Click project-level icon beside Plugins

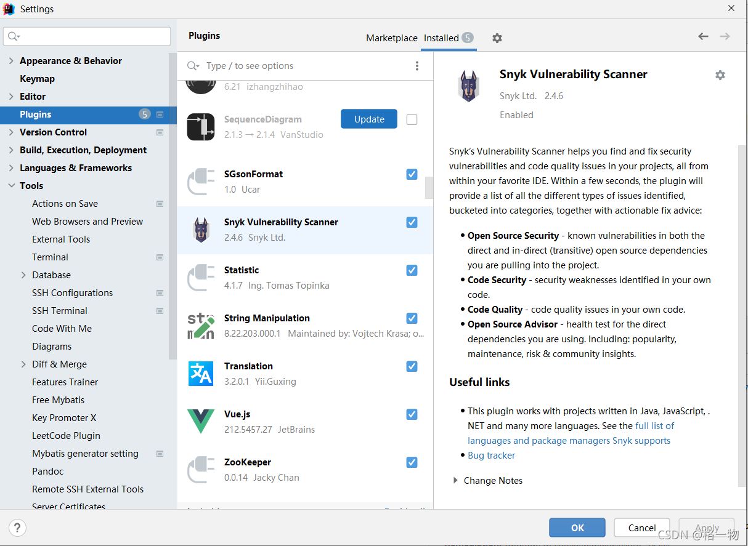[x=160, y=114]
